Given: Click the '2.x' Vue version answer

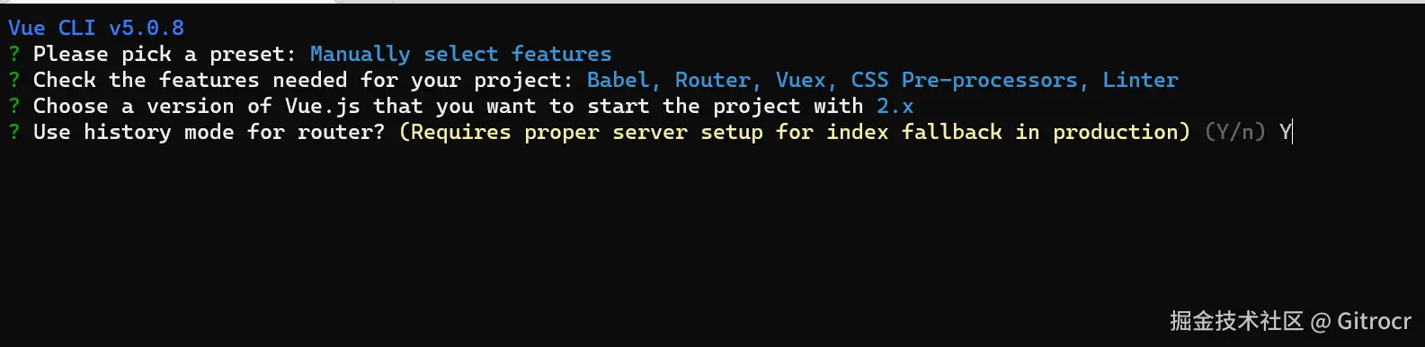Looking at the screenshot, I should point(895,106).
